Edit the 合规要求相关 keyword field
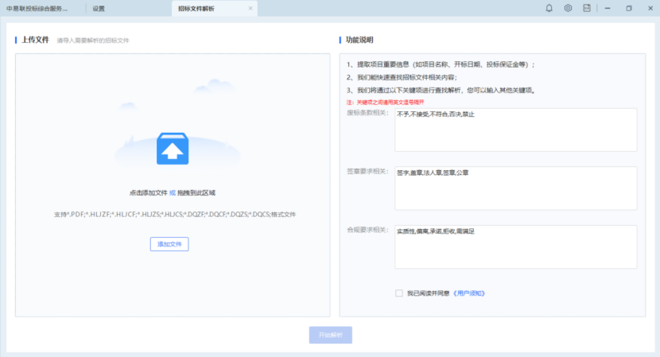This screenshot has height=357, width=660. (515, 247)
